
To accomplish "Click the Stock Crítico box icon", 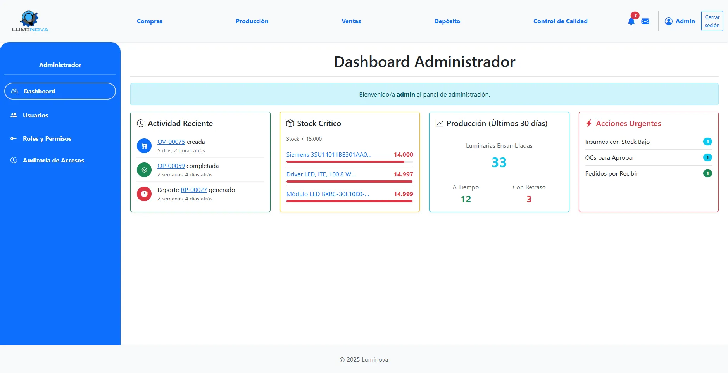I will 290,123.
